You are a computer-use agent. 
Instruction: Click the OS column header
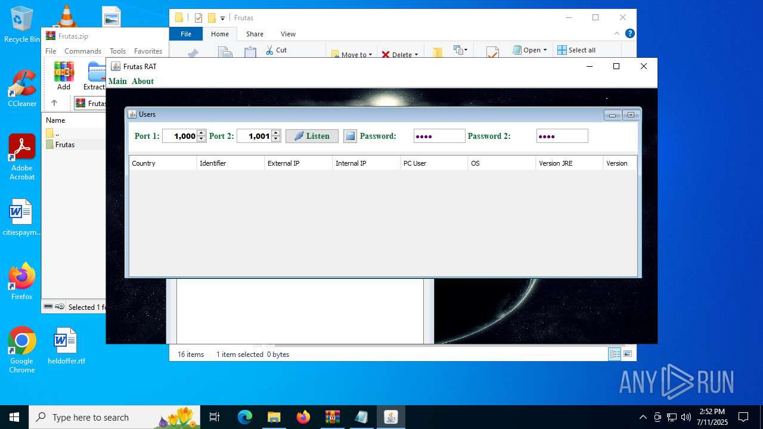coord(502,163)
